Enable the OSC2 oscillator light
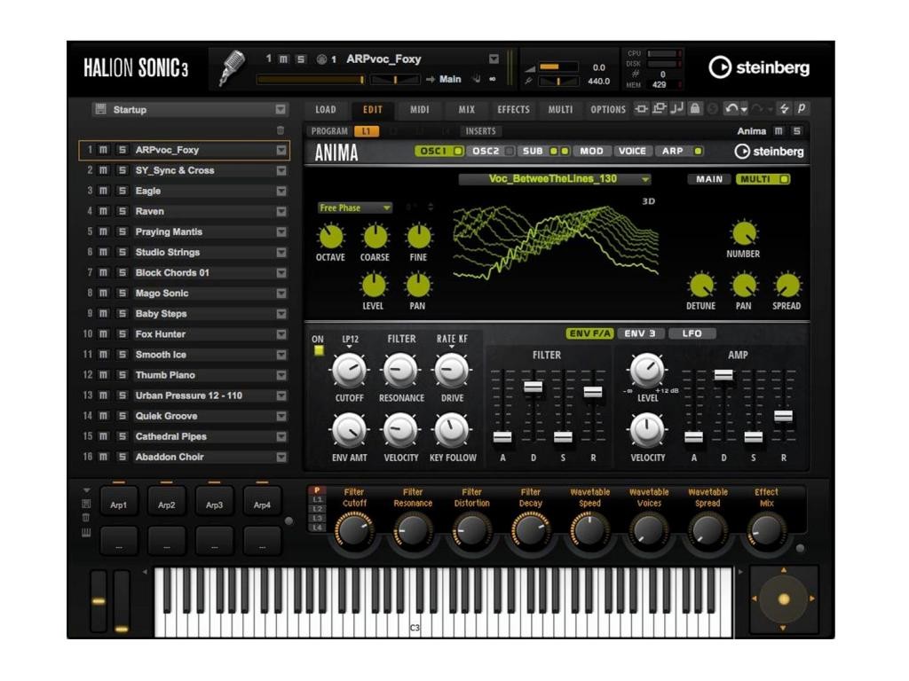909x681 pixels. (509, 151)
